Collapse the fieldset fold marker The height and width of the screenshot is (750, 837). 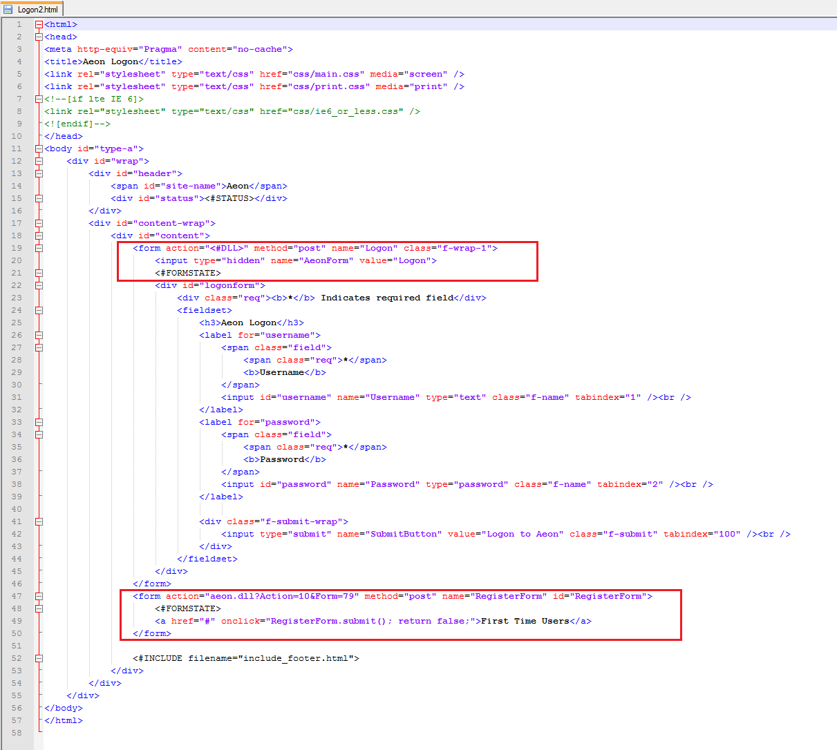(39, 310)
